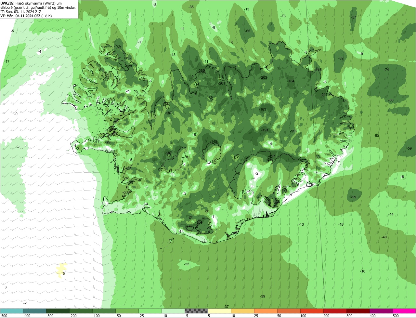Click the map value -35 at the top

[191, 7]
